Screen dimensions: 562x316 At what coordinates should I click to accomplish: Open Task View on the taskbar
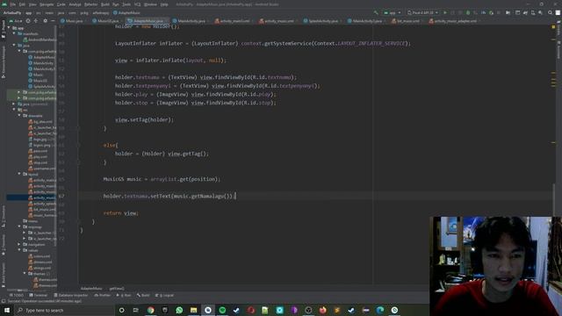tap(136, 310)
